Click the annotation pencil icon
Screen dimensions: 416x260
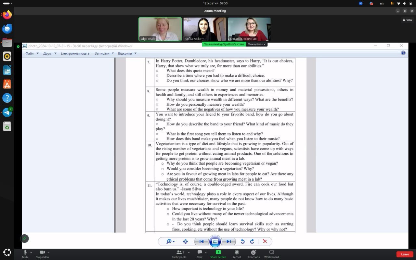(x=24, y=239)
